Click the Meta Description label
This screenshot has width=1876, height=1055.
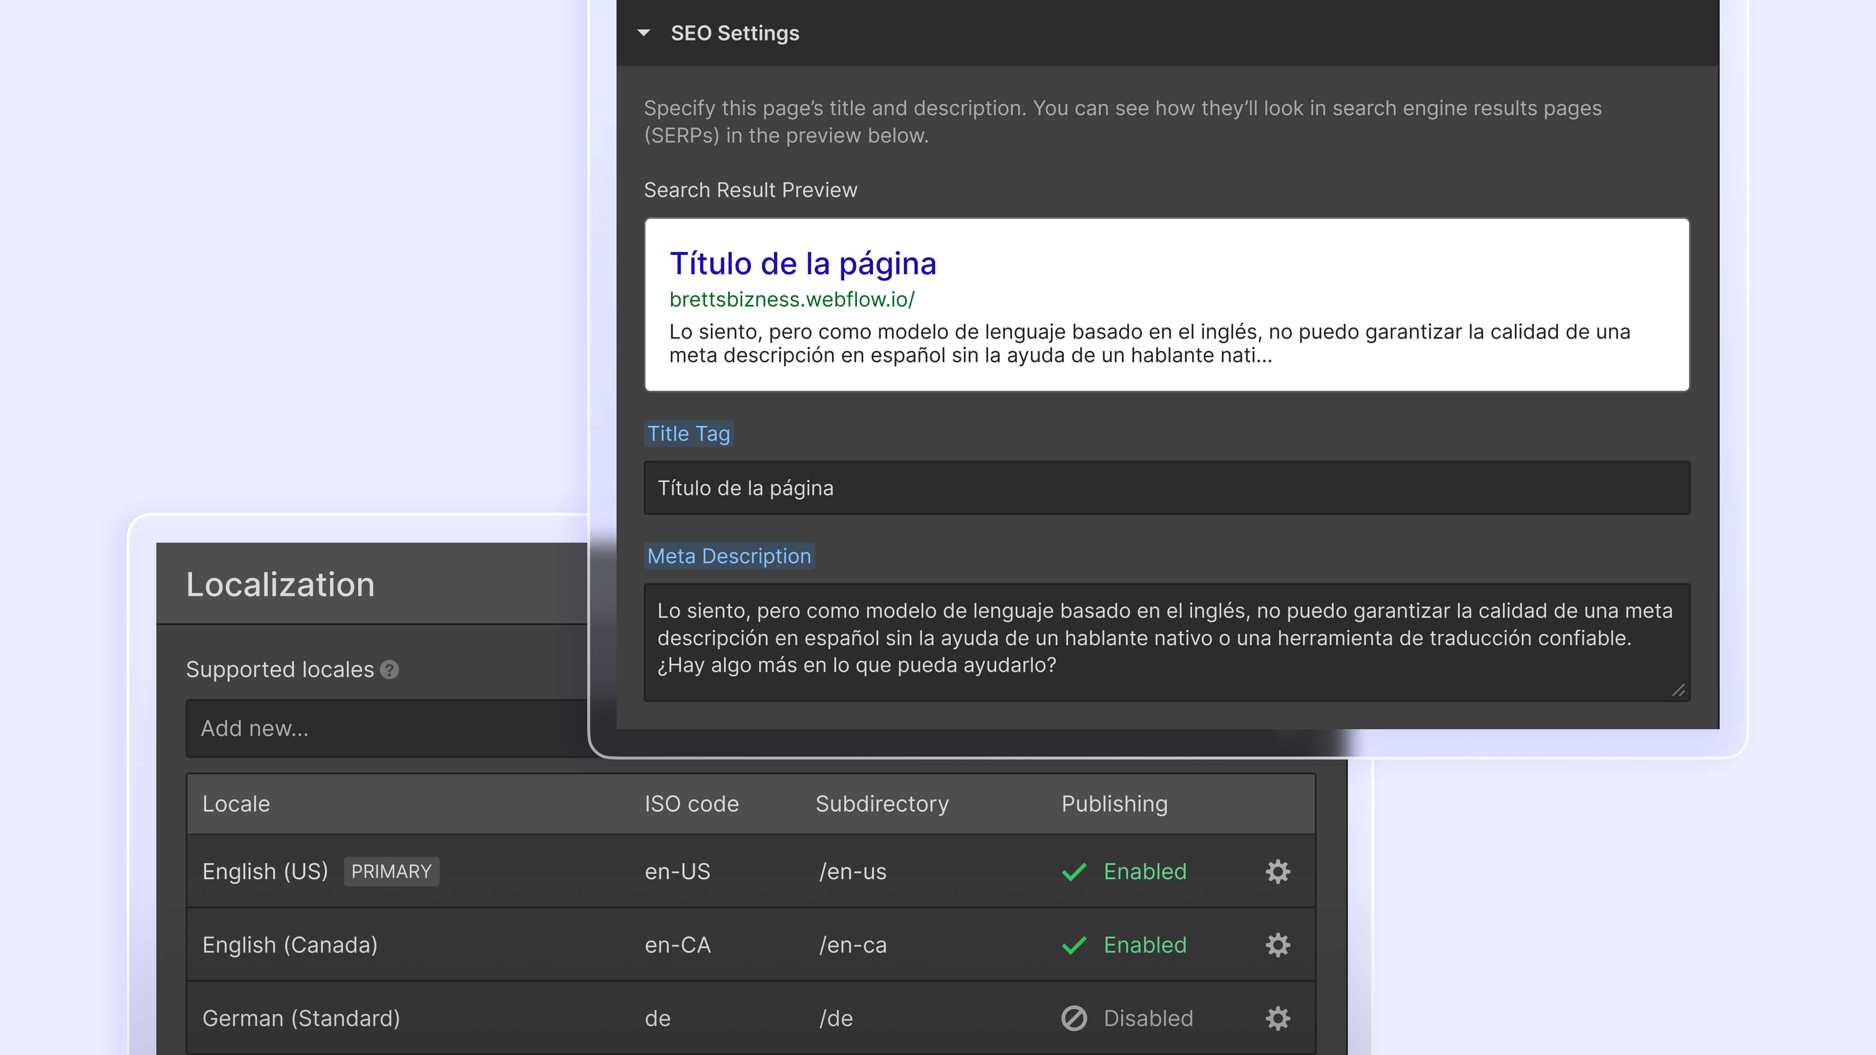click(729, 555)
